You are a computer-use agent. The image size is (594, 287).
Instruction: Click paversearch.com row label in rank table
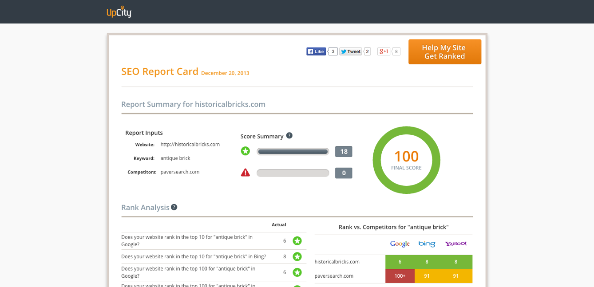coord(334,276)
